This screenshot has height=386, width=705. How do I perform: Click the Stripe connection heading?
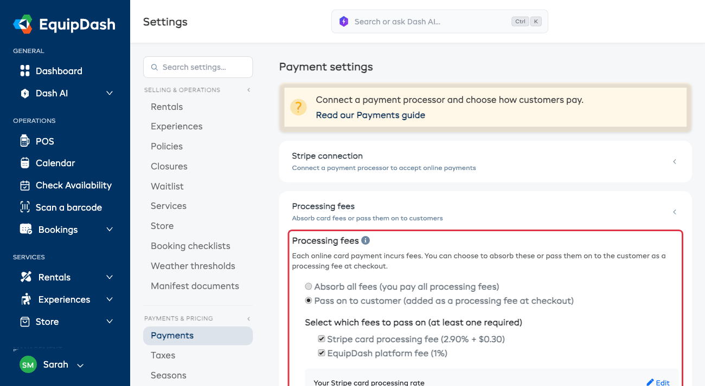tap(327, 156)
